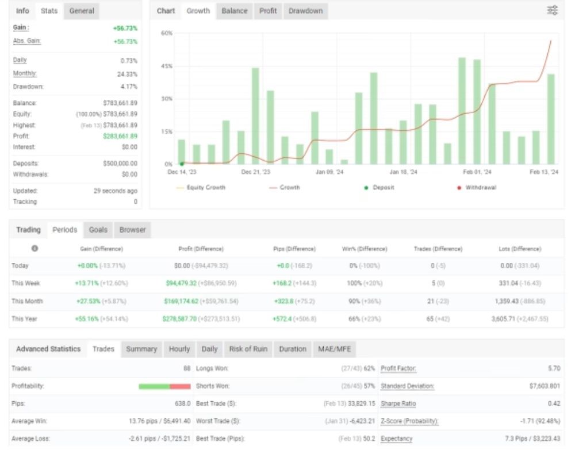Show the Drawdown chart tab

(x=305, y=11)
